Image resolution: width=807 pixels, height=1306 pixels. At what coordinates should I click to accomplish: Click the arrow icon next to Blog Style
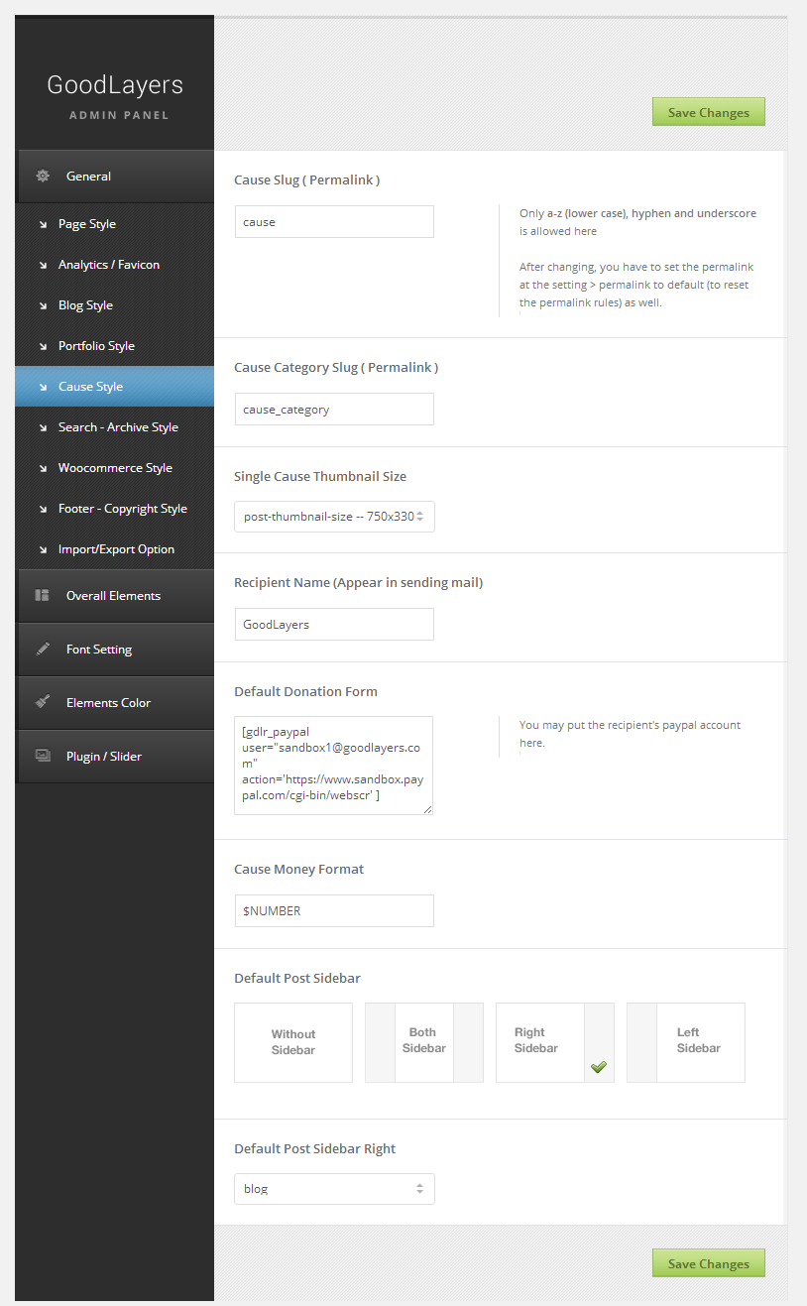[x=43, y=305]
